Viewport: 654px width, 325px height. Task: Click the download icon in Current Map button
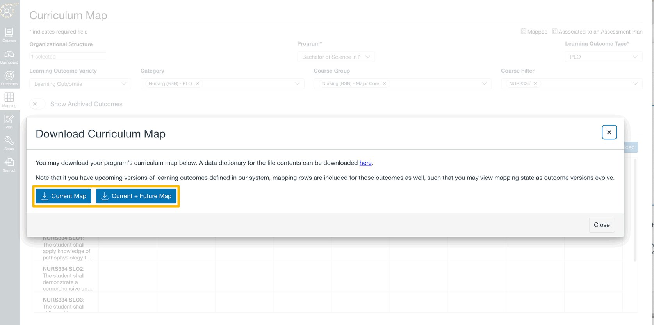pyautogui.click(x=45, y=196)
